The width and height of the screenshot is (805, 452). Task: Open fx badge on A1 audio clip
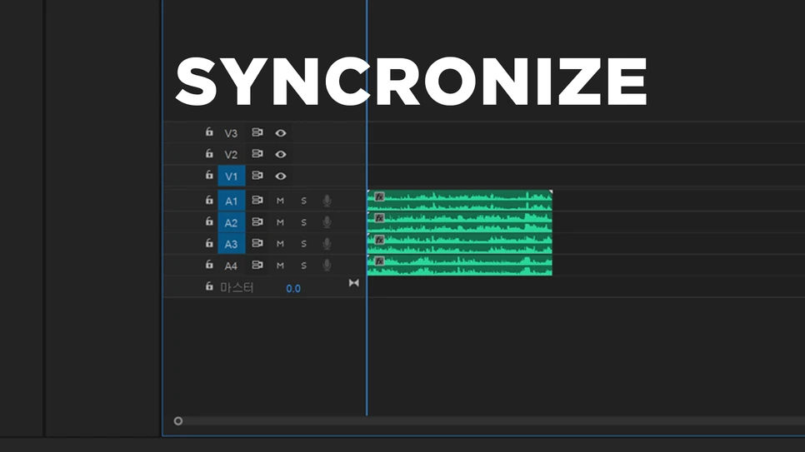click(x=379, y=196)
